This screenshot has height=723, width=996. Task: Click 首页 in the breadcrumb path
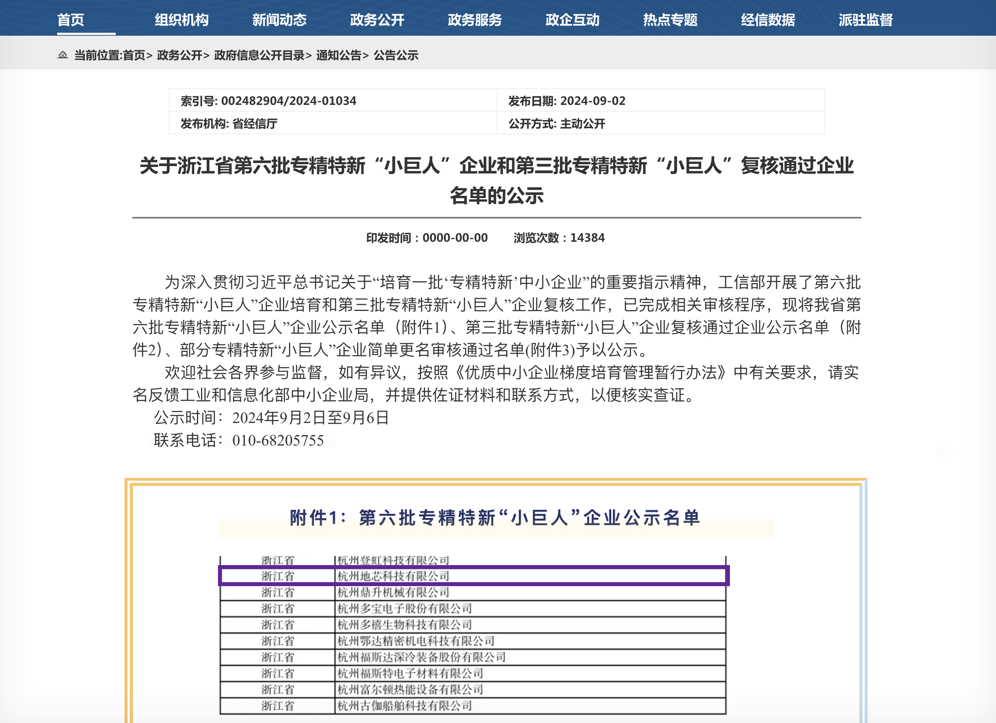[x=134, y=55]
